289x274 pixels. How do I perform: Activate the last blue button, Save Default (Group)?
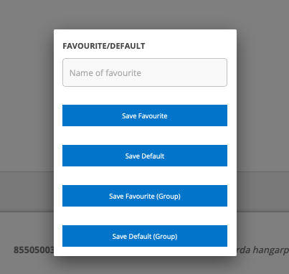[145, 236]
